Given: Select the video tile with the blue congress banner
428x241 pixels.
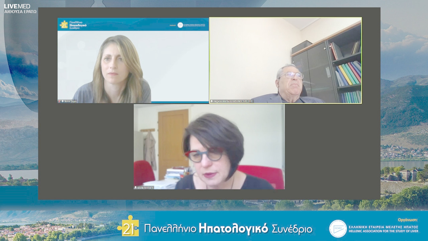Looking at the screenshot, I should point(133,63).
